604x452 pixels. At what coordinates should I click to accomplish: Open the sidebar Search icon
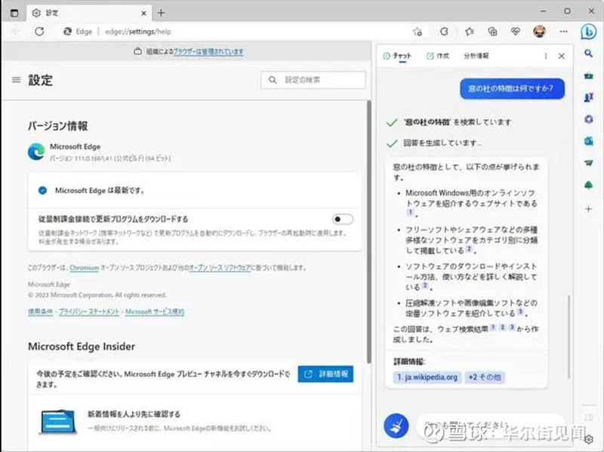(588, 54)
